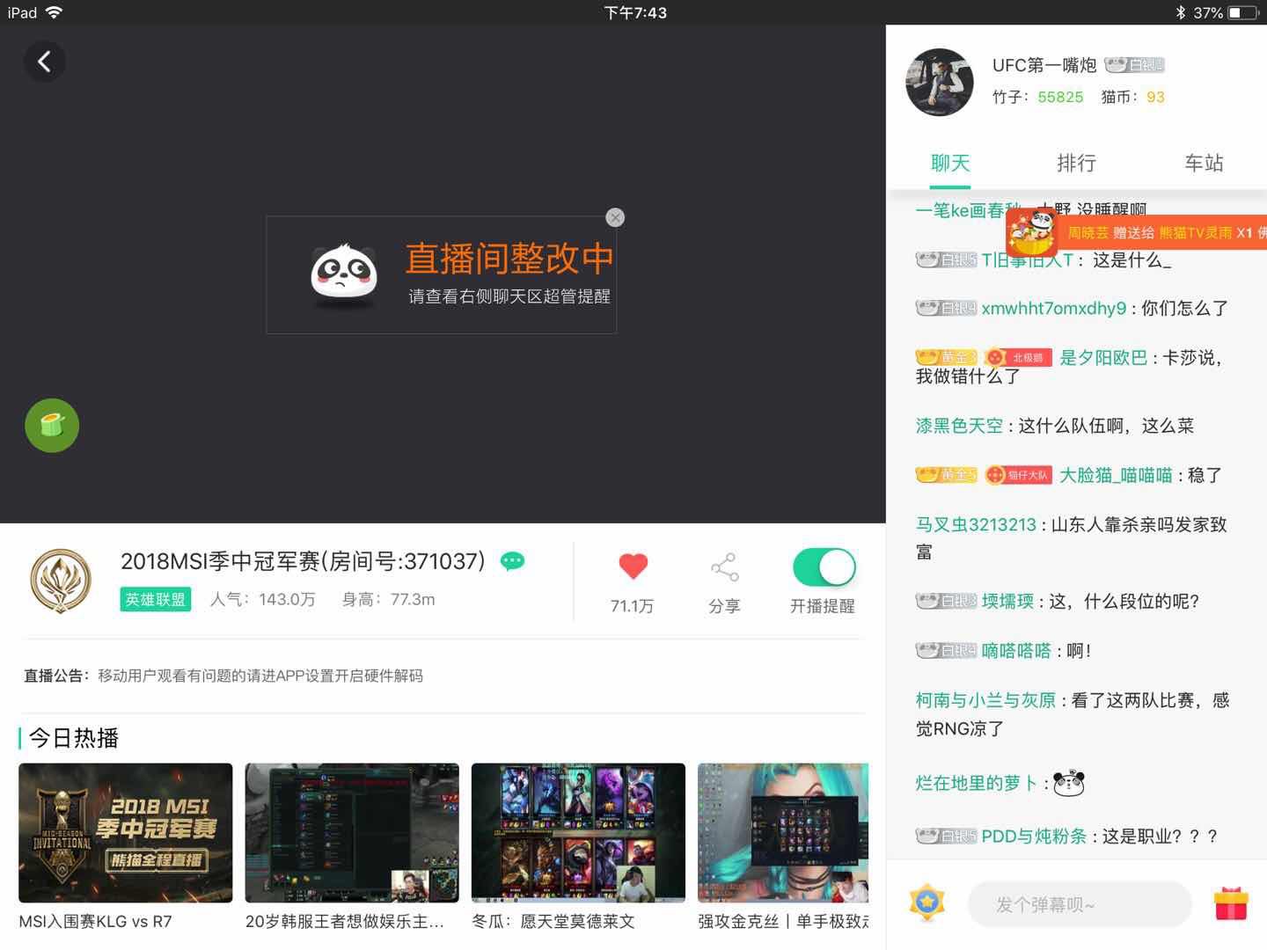Image resolution: width=1267 pixels, height=950 pixels.
Task: Tap username 嘀嗒嗒嗒 in chat
Action: pos(1016,651)
